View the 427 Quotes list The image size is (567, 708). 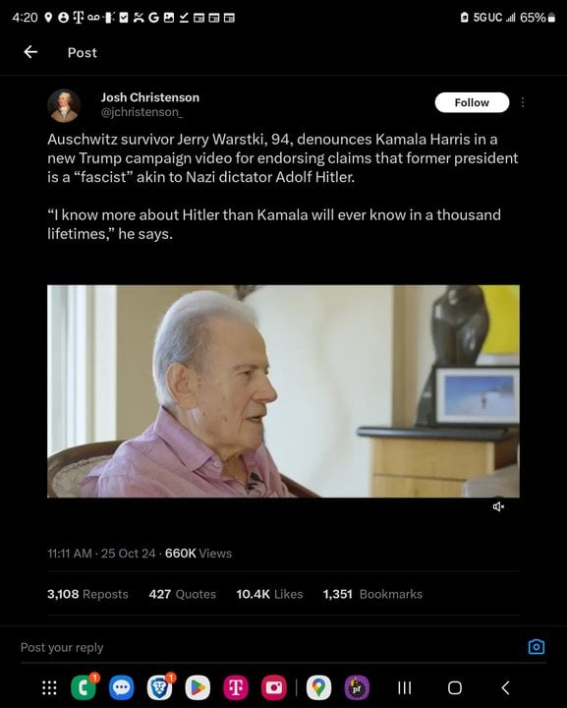coord(182,594)
